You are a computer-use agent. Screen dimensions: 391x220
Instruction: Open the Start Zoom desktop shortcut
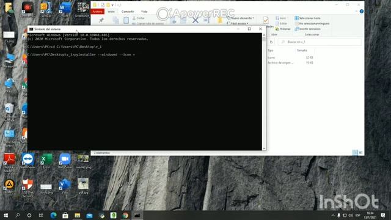click(x=65, y=161)
